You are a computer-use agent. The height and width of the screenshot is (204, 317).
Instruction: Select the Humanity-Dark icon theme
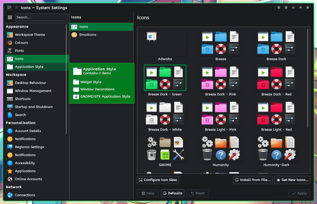point(276,151)
